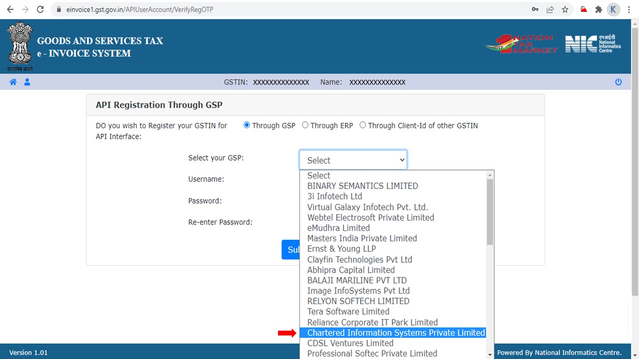Log out using the power icon
The width and height of the screenshot is (639, 359).
pyautogui.click(x=619, y=82)
